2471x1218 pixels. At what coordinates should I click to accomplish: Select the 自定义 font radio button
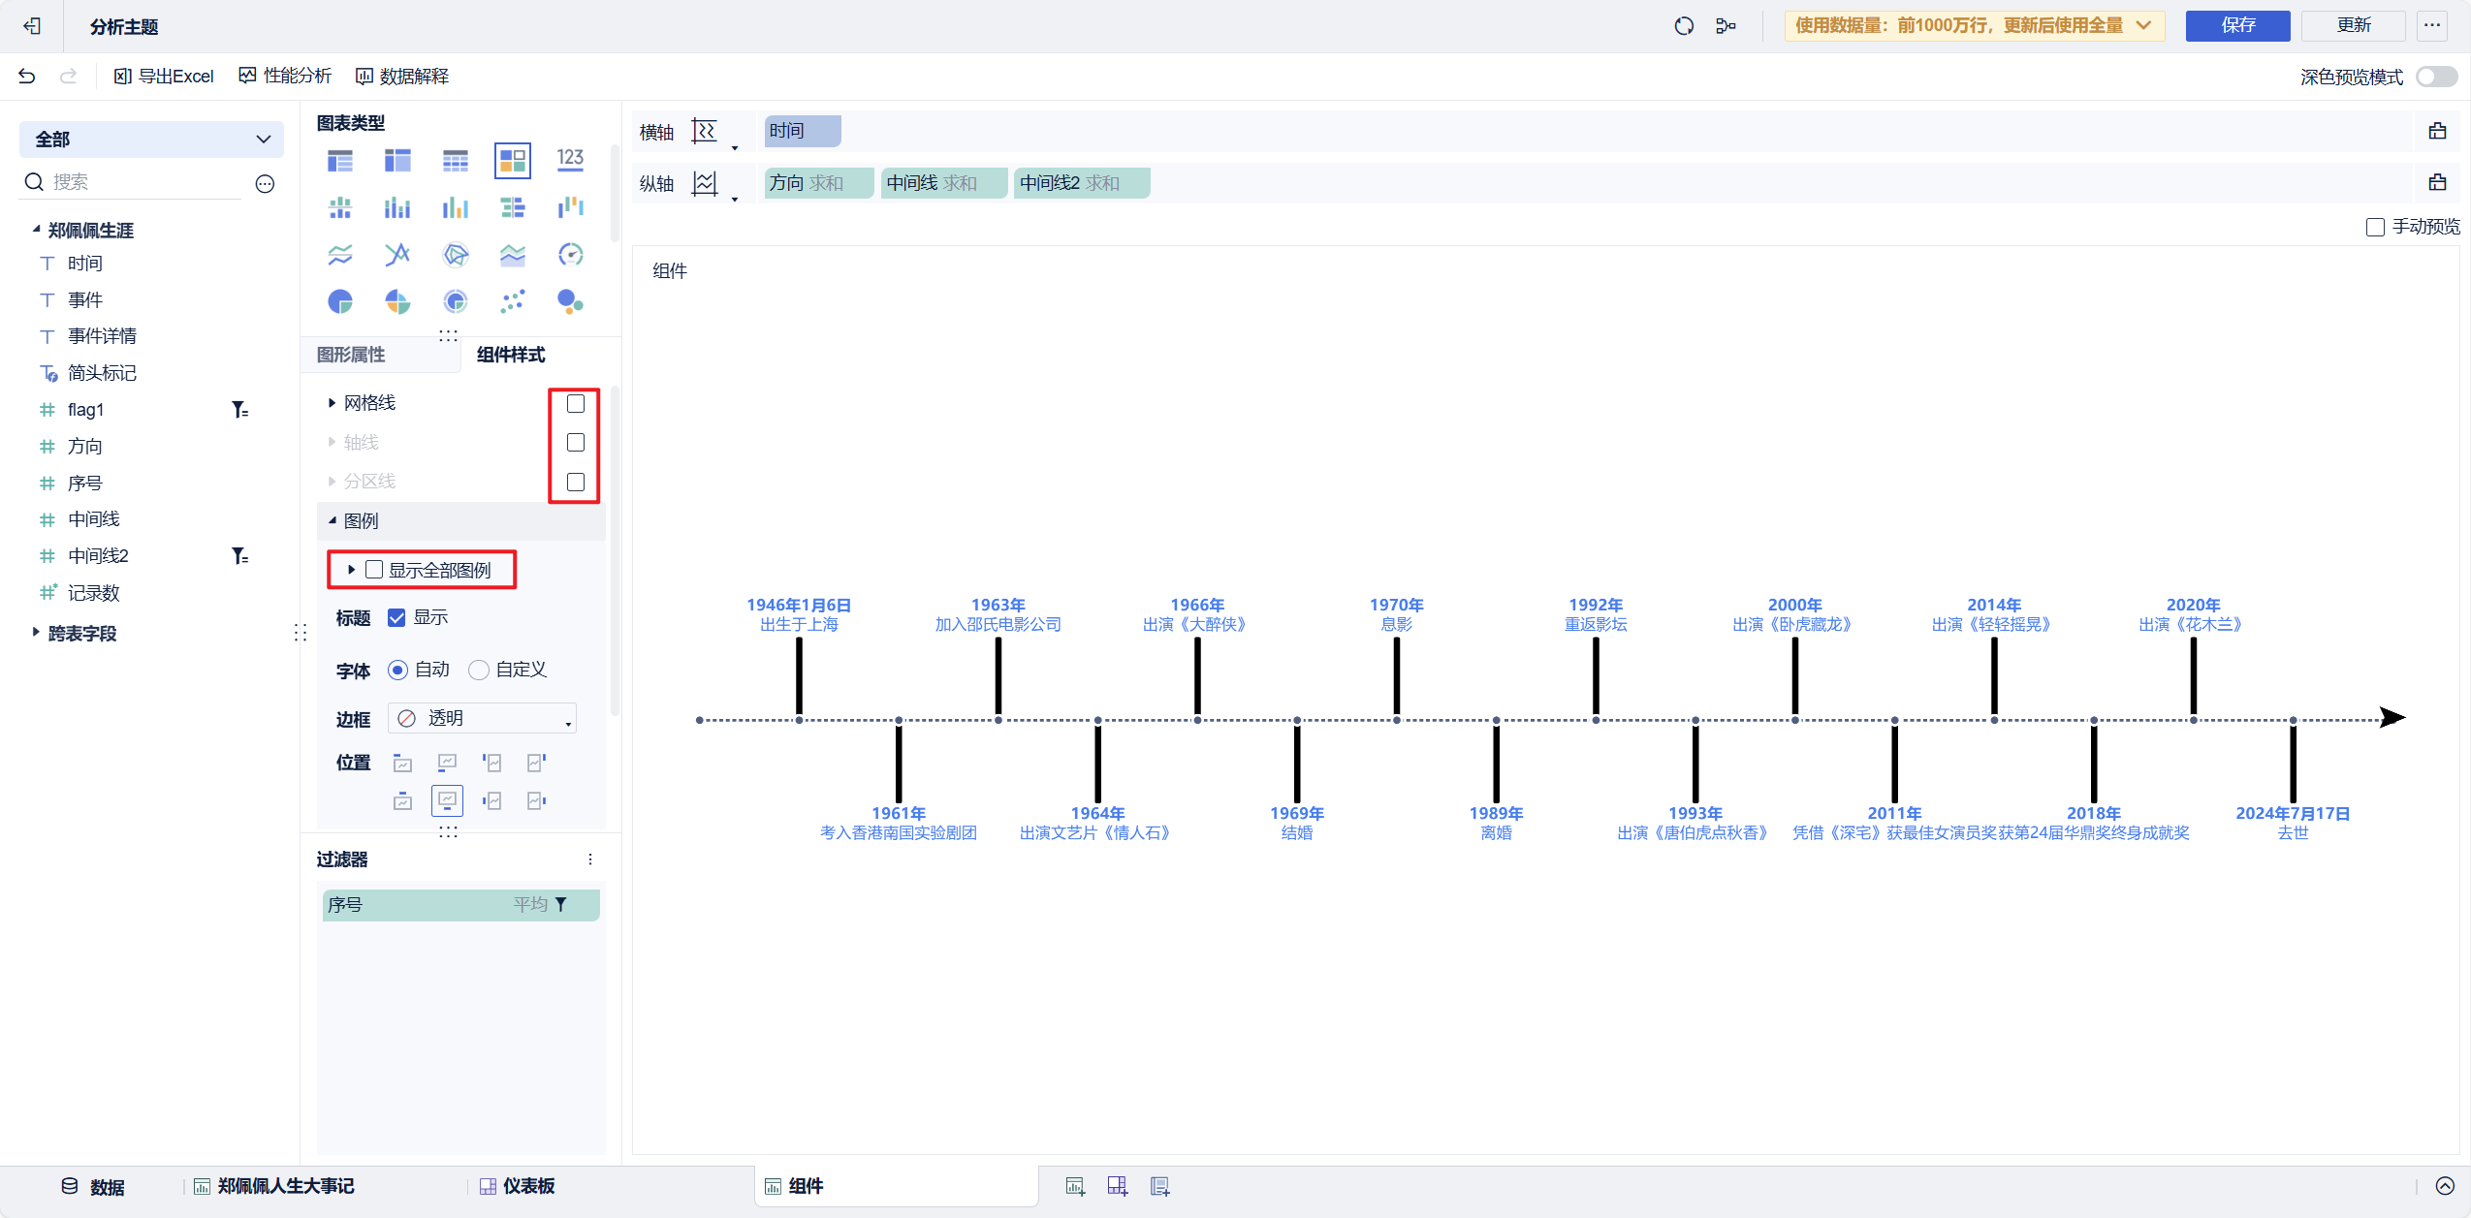point(478,670)
